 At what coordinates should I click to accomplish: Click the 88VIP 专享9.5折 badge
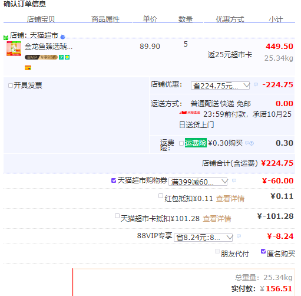pos(41,57)
